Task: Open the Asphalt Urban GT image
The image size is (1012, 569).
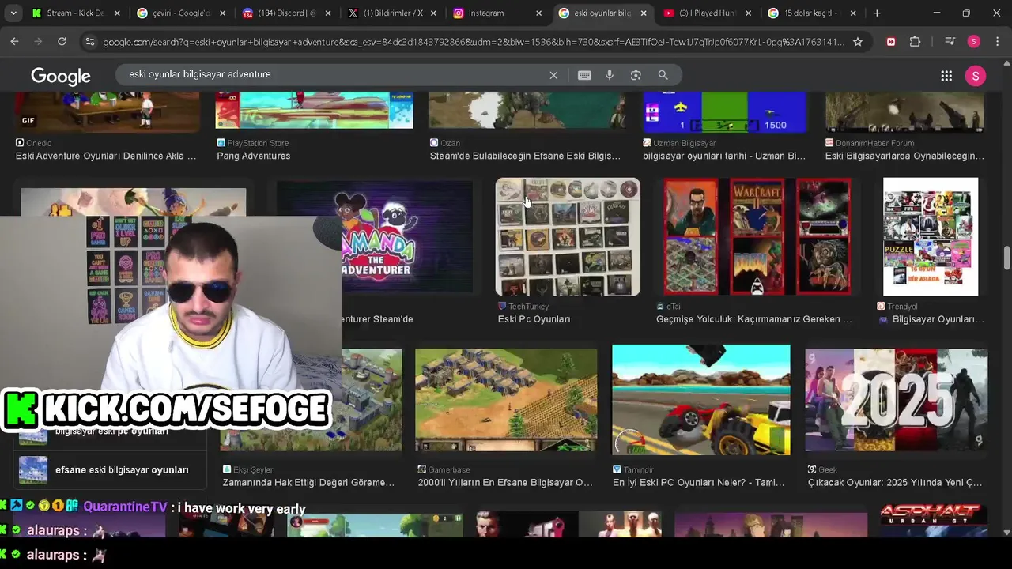Action: tap(934, 521)
